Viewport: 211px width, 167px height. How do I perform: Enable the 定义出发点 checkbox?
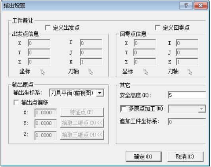[48, 28]
